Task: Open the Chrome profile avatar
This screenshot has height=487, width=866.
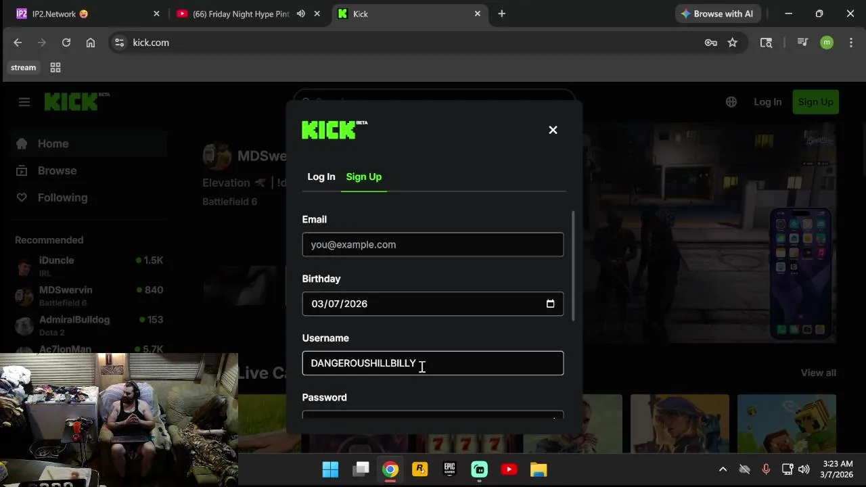Action: [827, 43]
